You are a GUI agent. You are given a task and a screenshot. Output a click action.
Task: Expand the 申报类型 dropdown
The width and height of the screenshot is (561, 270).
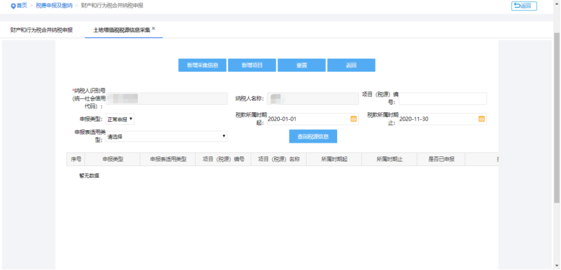[120, 119]
